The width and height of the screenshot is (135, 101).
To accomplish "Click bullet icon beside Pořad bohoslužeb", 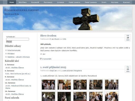I will [6, 50].
